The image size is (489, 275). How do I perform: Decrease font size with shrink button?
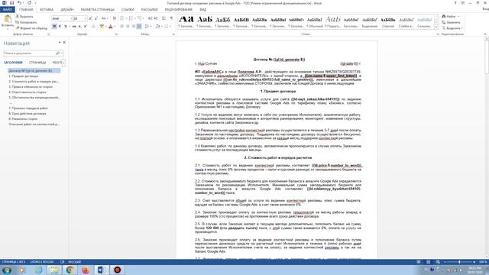tap(96, 18)
